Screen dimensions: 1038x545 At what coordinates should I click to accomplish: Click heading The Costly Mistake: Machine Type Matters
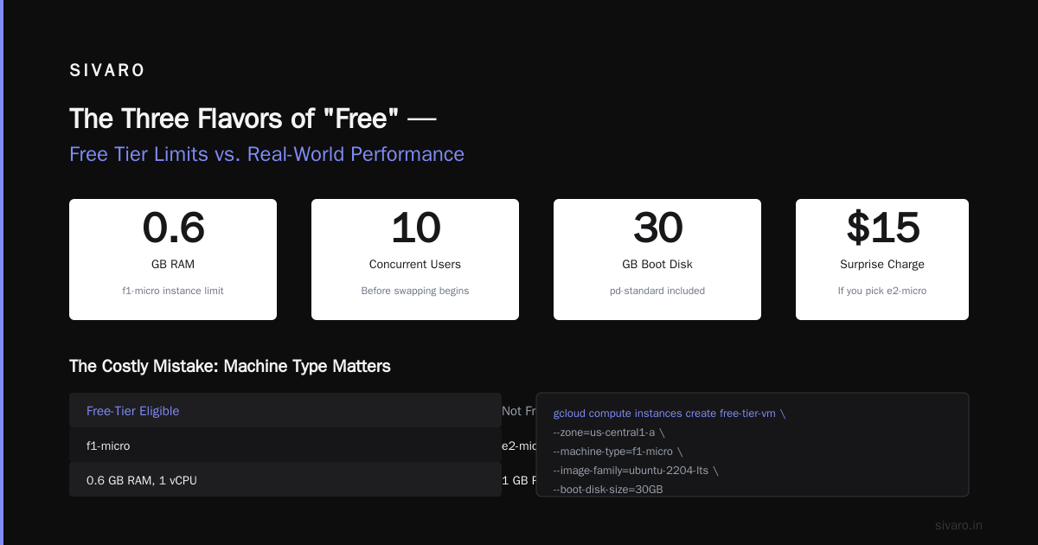click(230, 366)
